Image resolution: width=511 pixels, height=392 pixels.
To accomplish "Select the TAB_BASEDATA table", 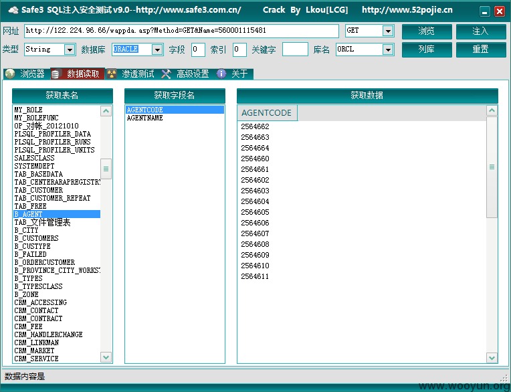I will (57, 174).
